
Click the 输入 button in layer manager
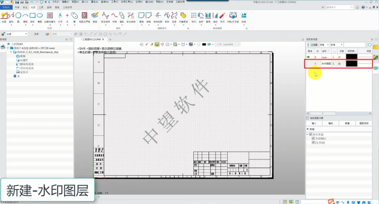(314, 123)
